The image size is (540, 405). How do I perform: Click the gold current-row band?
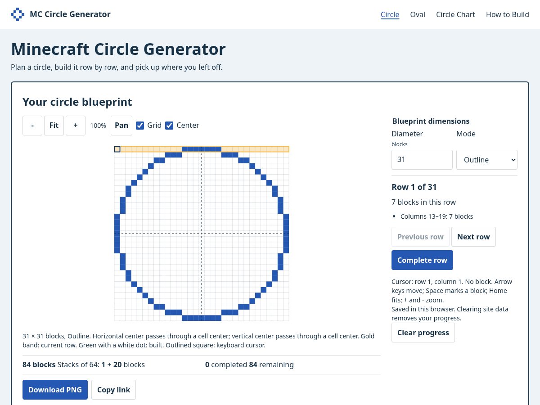202,149
